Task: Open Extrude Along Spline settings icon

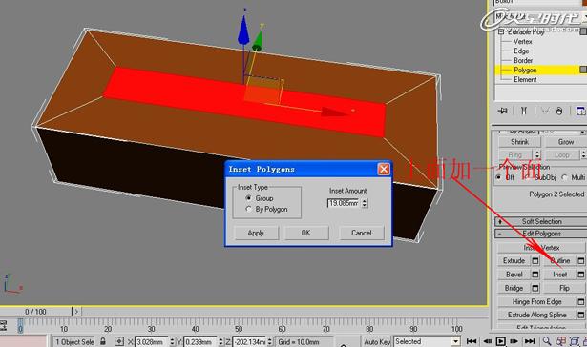Action: [x=581, y=315]
